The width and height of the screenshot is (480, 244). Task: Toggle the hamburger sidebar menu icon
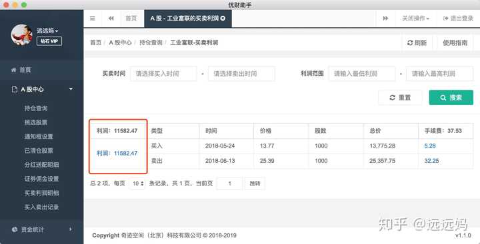(93, 19)
